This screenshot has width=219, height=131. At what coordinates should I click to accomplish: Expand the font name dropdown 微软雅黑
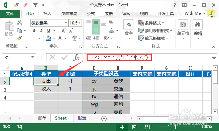(x=66, y=23)
